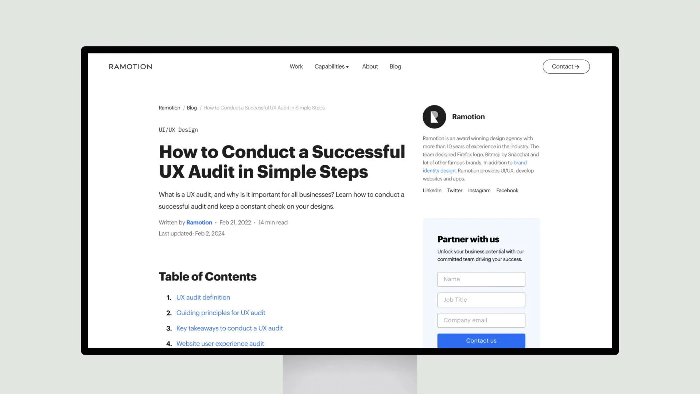Screen dimensions: 700x394
Task: Click the Ramotion author avatar icon
Action: click(x=434, y=116)
